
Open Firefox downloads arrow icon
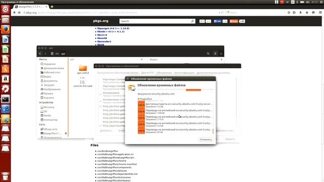click(300, 13)
